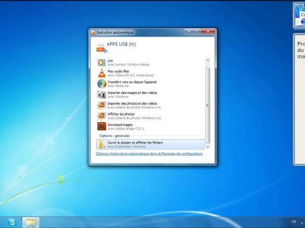Click the Options : générales heading

[115, 136]
